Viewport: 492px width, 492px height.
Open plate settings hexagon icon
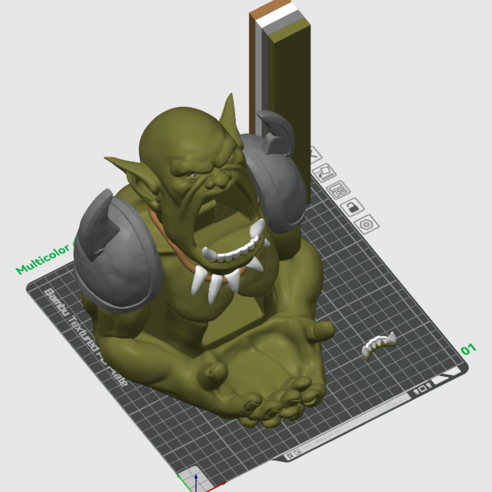(367, 225)
